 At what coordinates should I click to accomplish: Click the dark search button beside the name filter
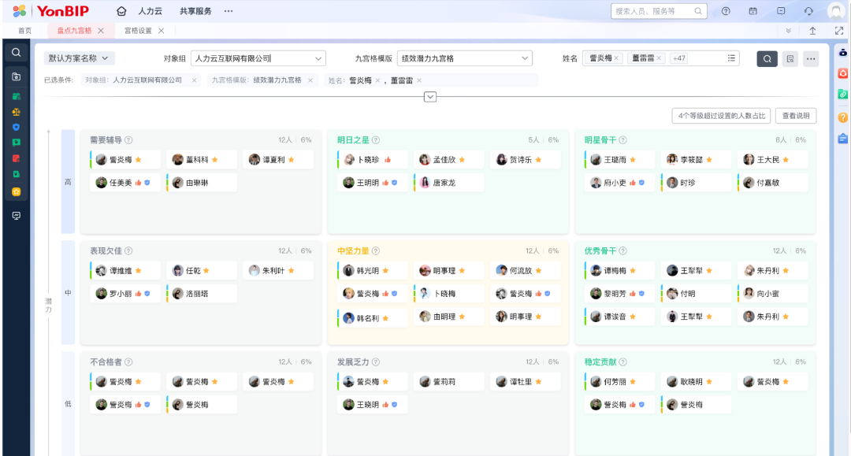767,58
